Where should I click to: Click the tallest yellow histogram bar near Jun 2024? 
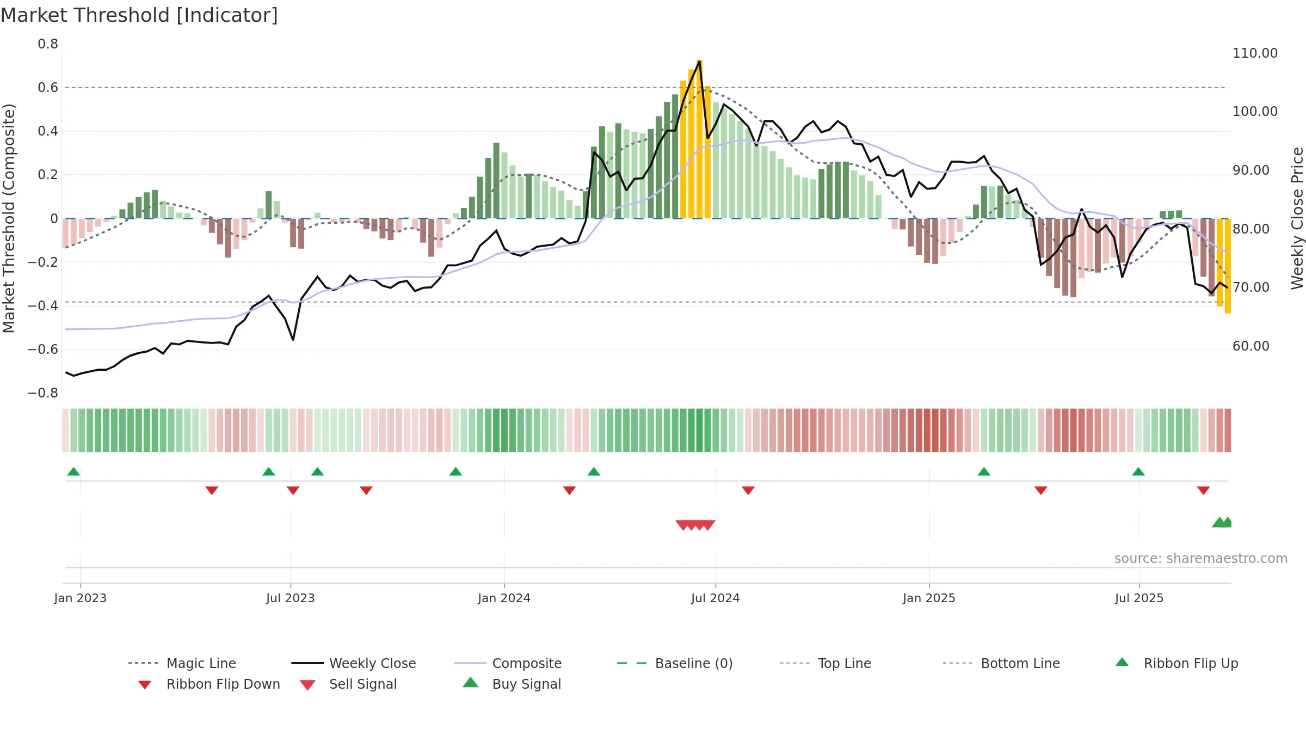tap(700, 139)
